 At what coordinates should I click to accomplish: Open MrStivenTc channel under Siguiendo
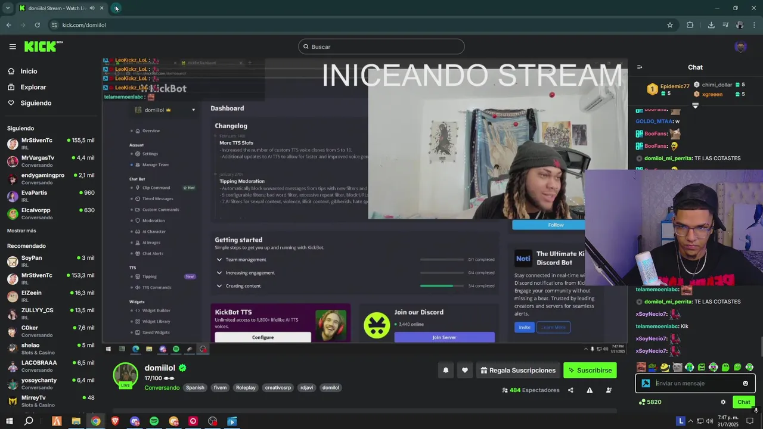point(51,144)
